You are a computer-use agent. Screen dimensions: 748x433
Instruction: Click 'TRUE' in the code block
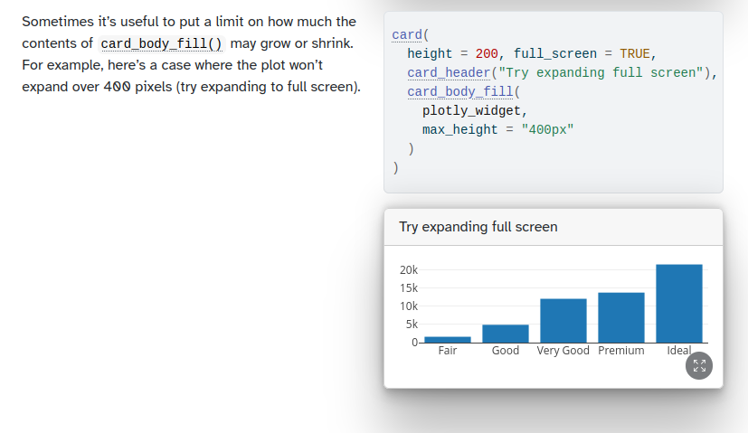635,53
